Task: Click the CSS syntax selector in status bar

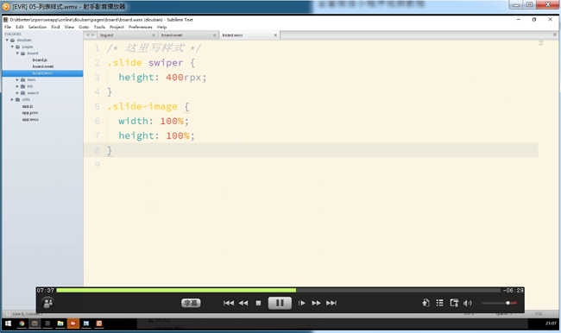Action: coord(539,314)
